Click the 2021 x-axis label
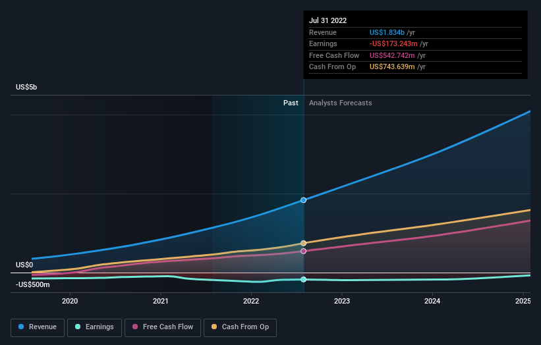This screenshot has height=345, width=541. 160,301
